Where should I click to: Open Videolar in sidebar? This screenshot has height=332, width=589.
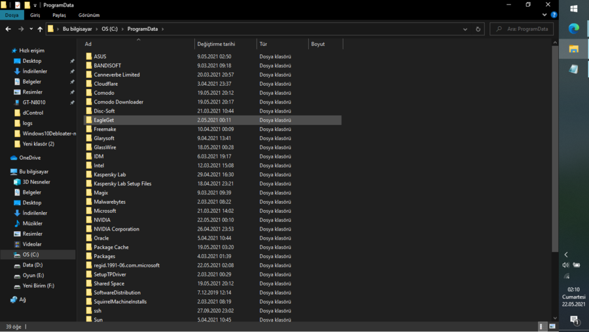27,244
